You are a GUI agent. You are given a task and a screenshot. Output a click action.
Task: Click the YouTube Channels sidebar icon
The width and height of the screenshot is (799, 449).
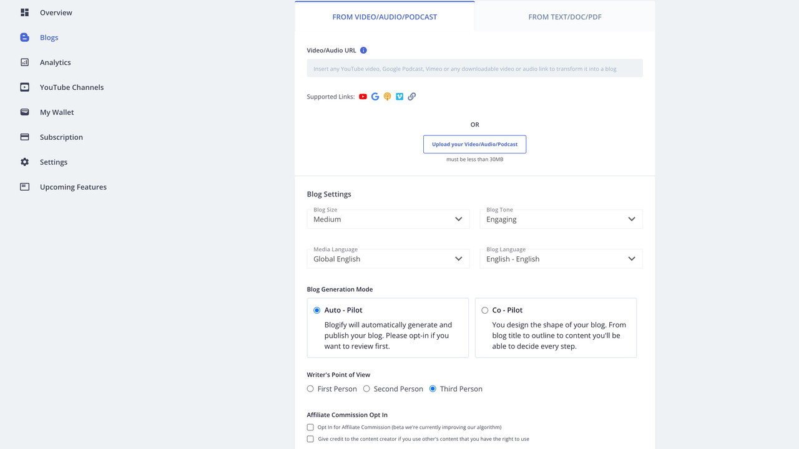(24, 87)
